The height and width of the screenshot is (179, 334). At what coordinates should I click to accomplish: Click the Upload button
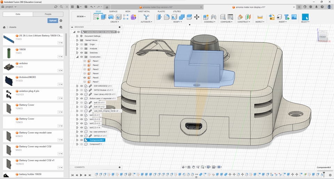click(x=53, y=20)
